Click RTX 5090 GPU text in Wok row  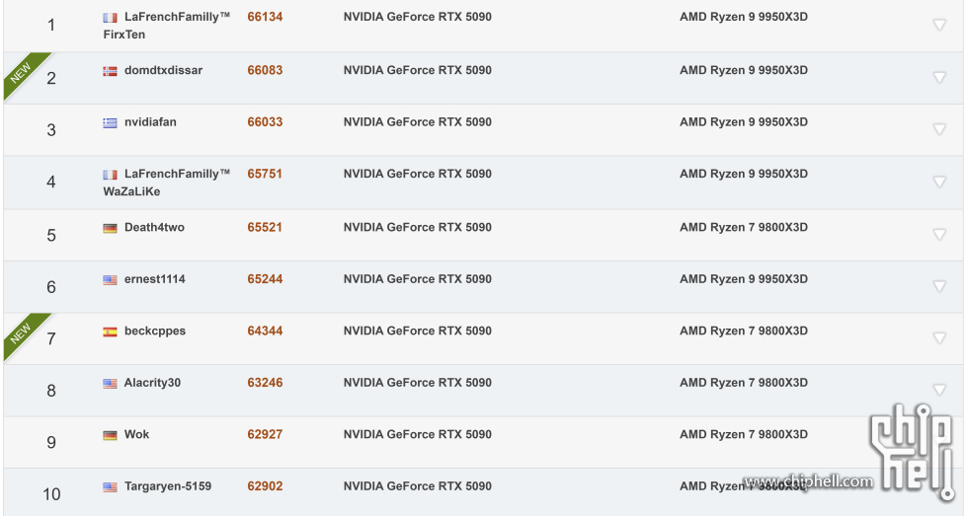click(417, 435)
